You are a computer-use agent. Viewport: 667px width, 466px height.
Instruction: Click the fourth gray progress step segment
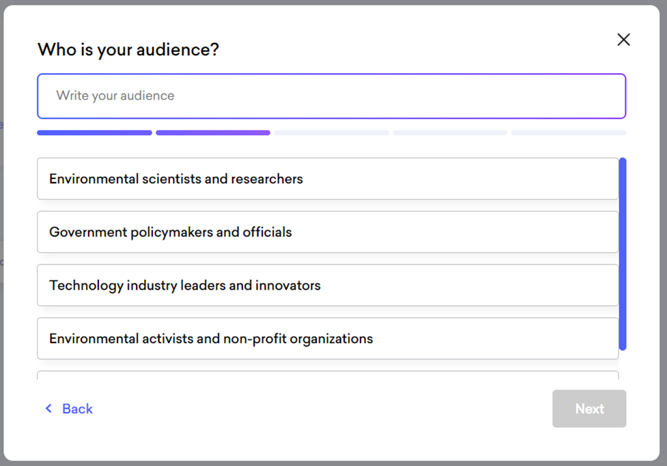pos(450,133)
